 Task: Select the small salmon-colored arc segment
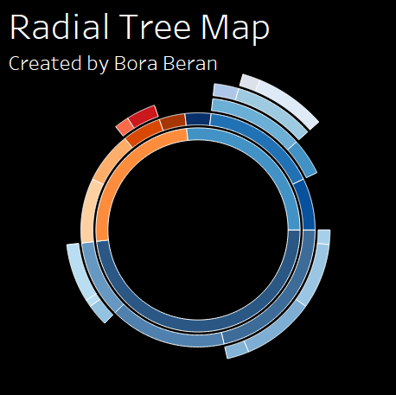click(x=125, y=127)
